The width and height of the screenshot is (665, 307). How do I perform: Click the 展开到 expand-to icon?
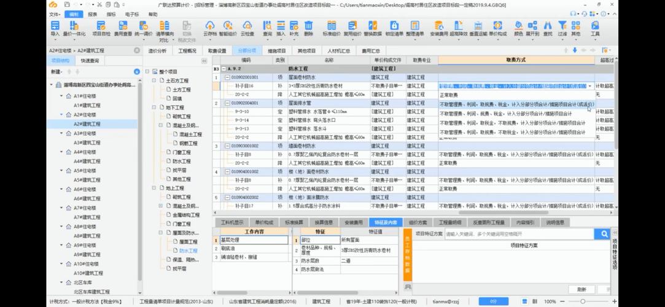[532, 25]
